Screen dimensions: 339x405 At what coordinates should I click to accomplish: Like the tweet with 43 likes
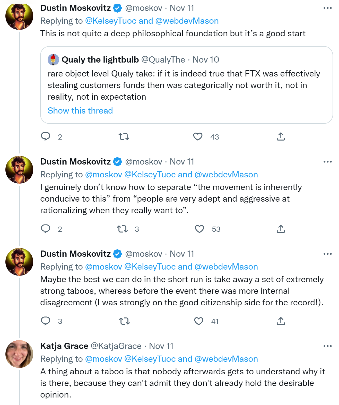198,136
